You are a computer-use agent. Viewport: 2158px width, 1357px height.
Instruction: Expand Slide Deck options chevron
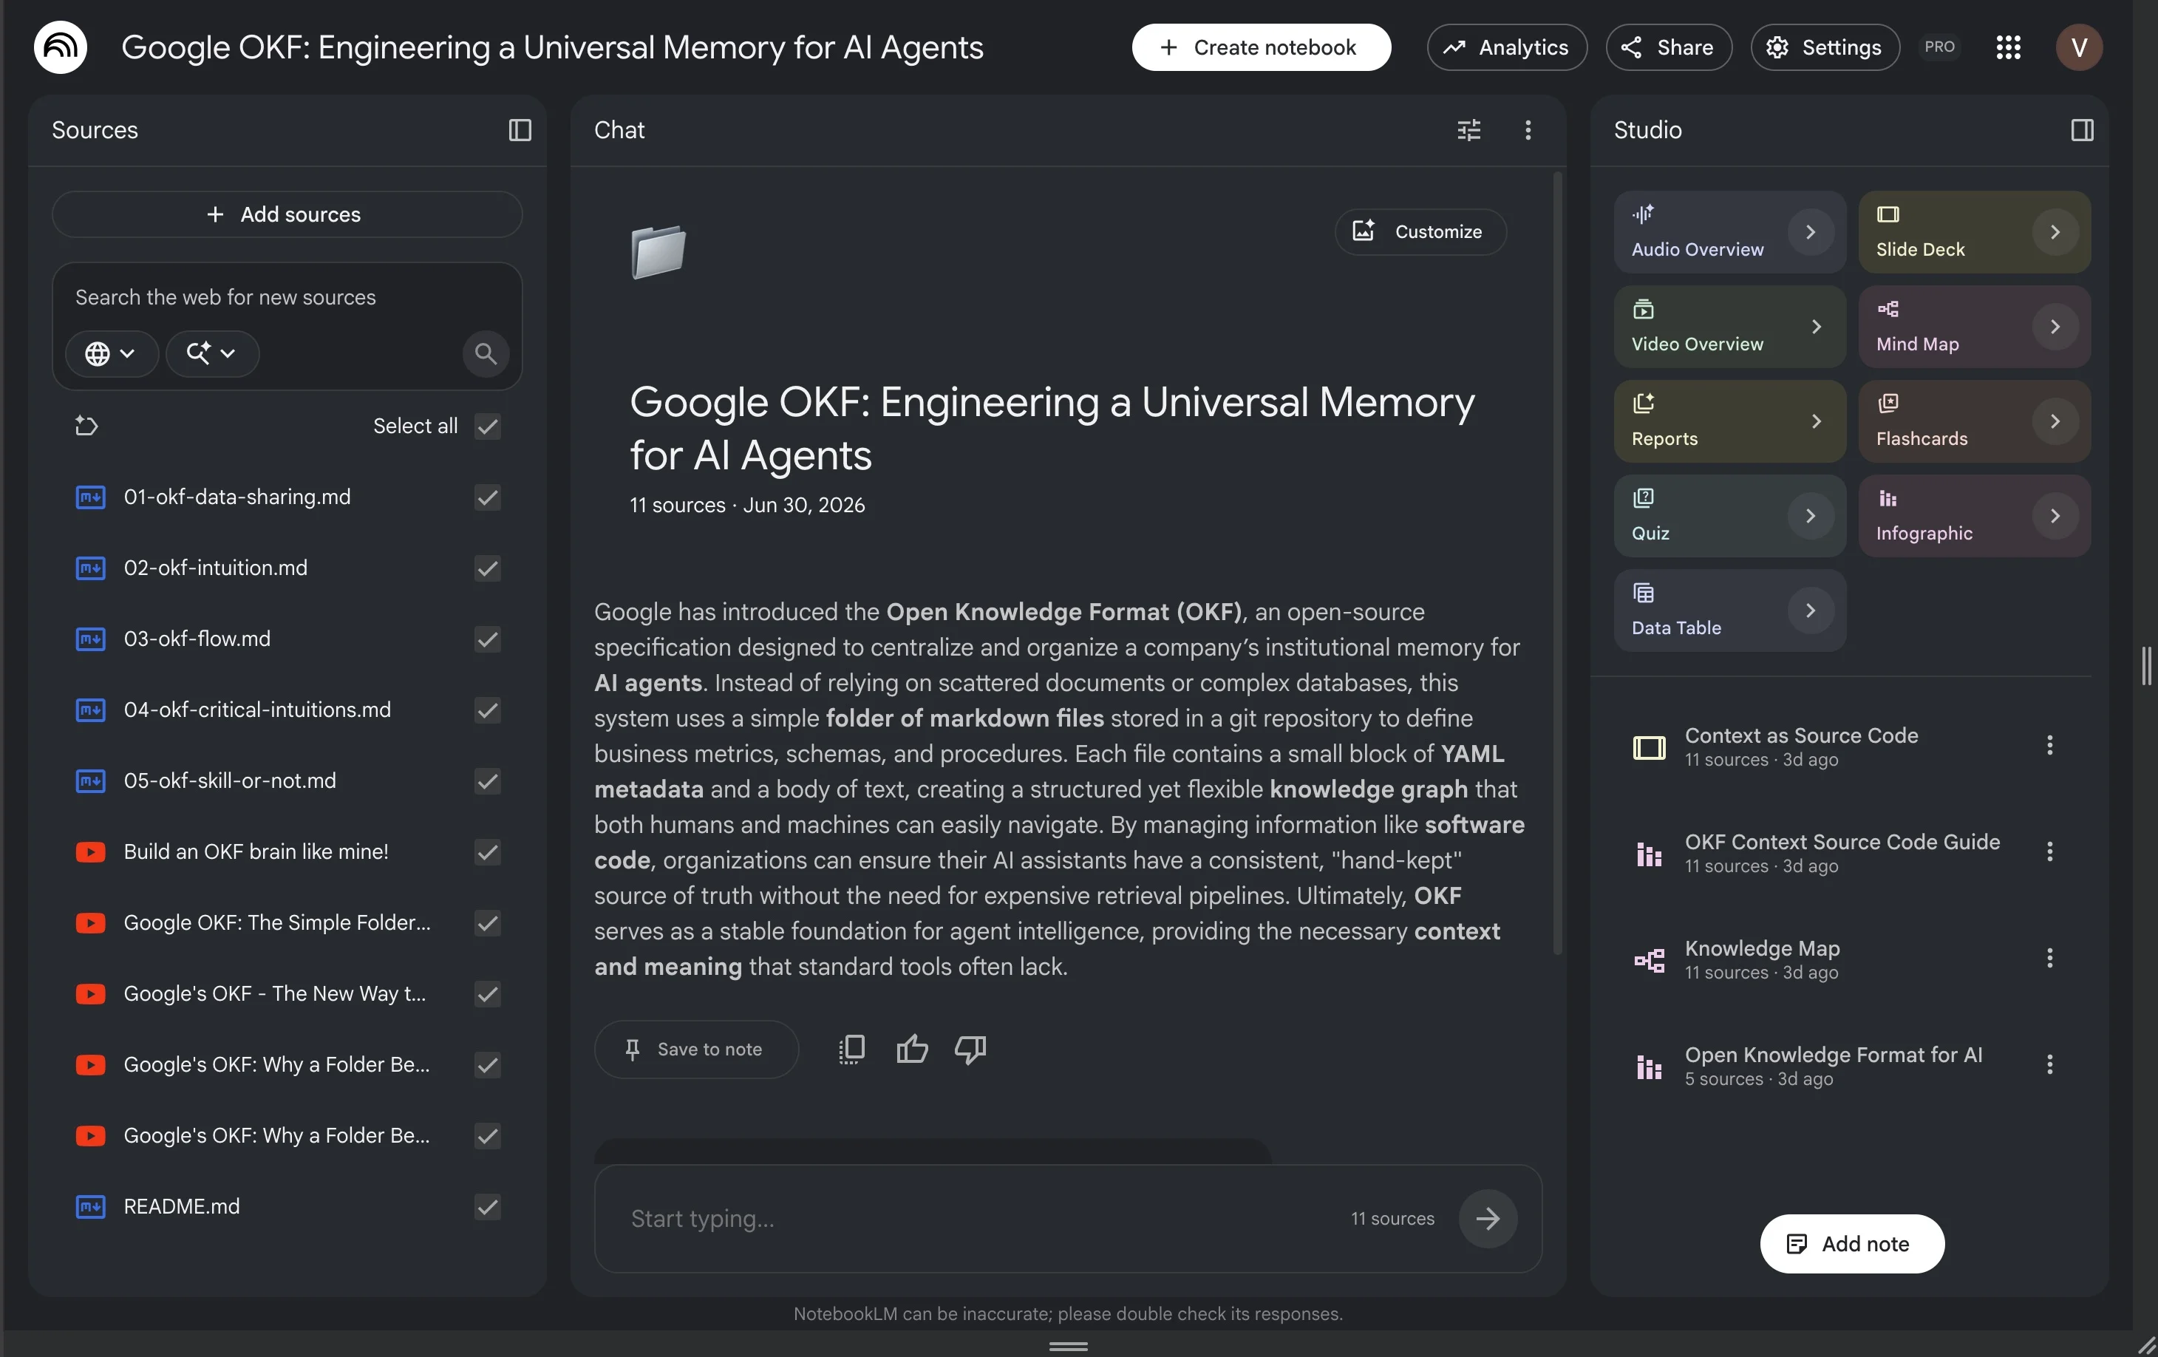[x=2055, y=232]
